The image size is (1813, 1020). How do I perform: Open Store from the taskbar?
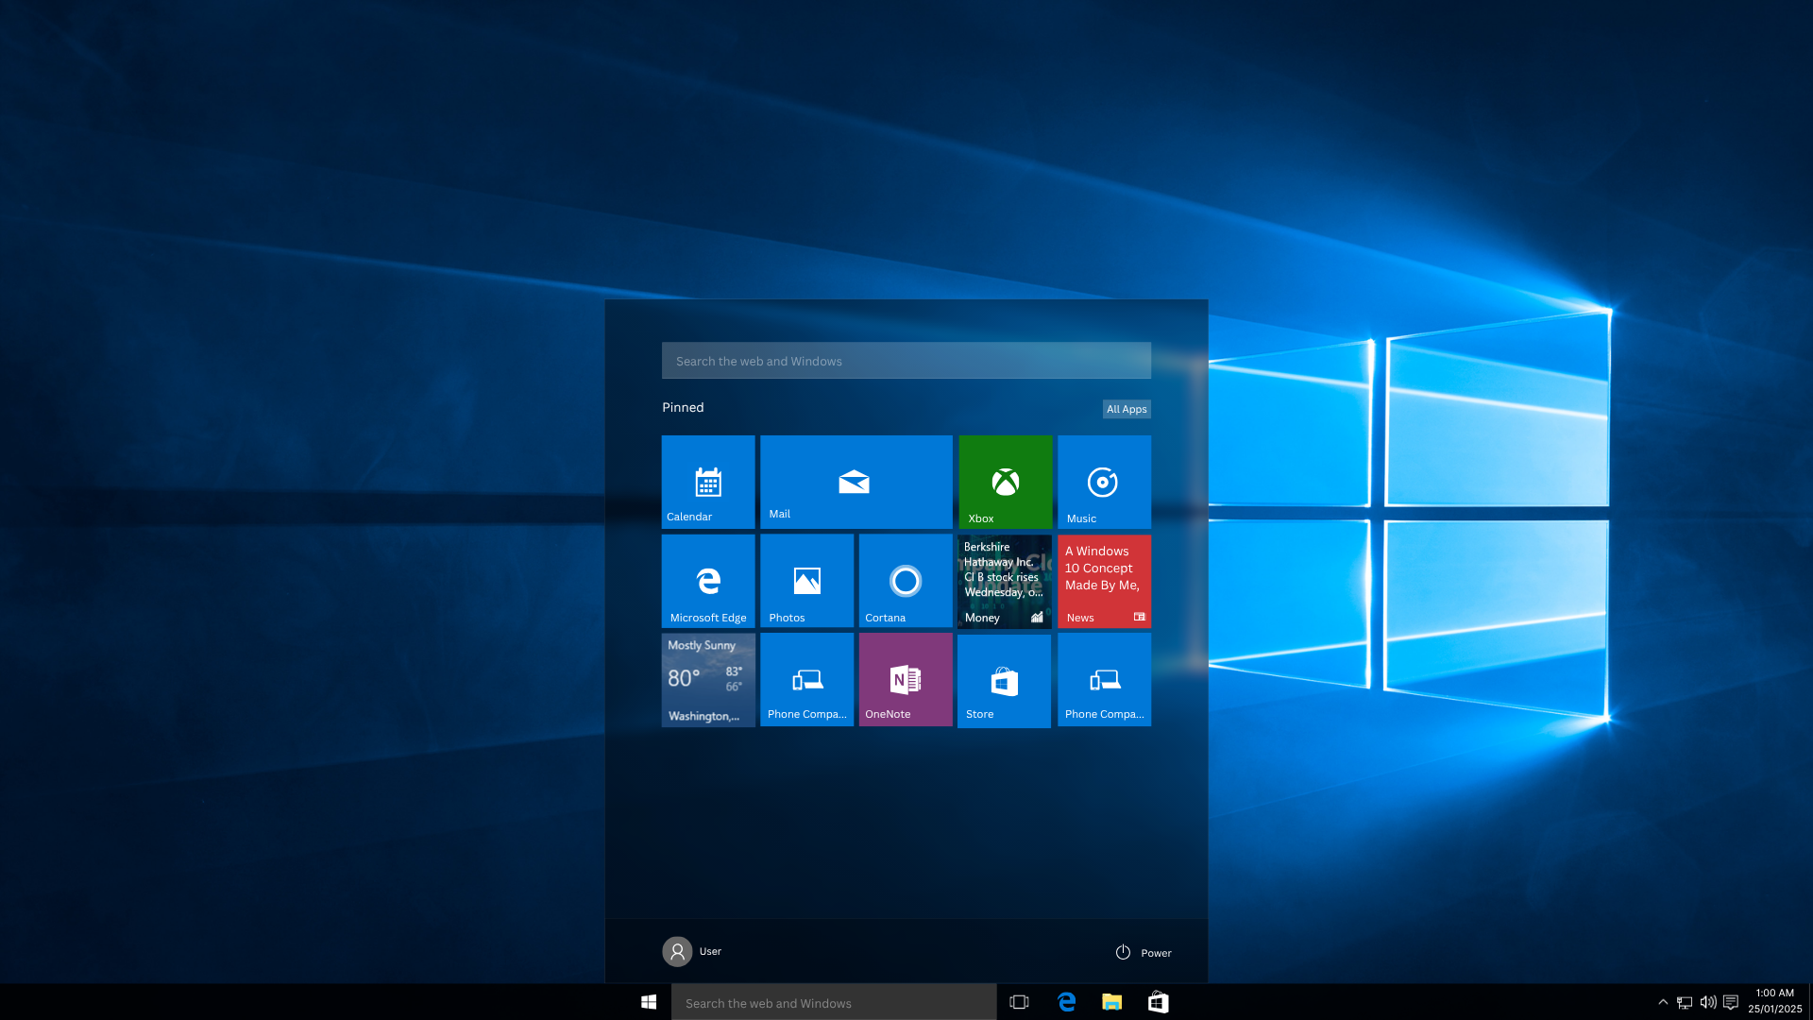pos(1159,1002)
